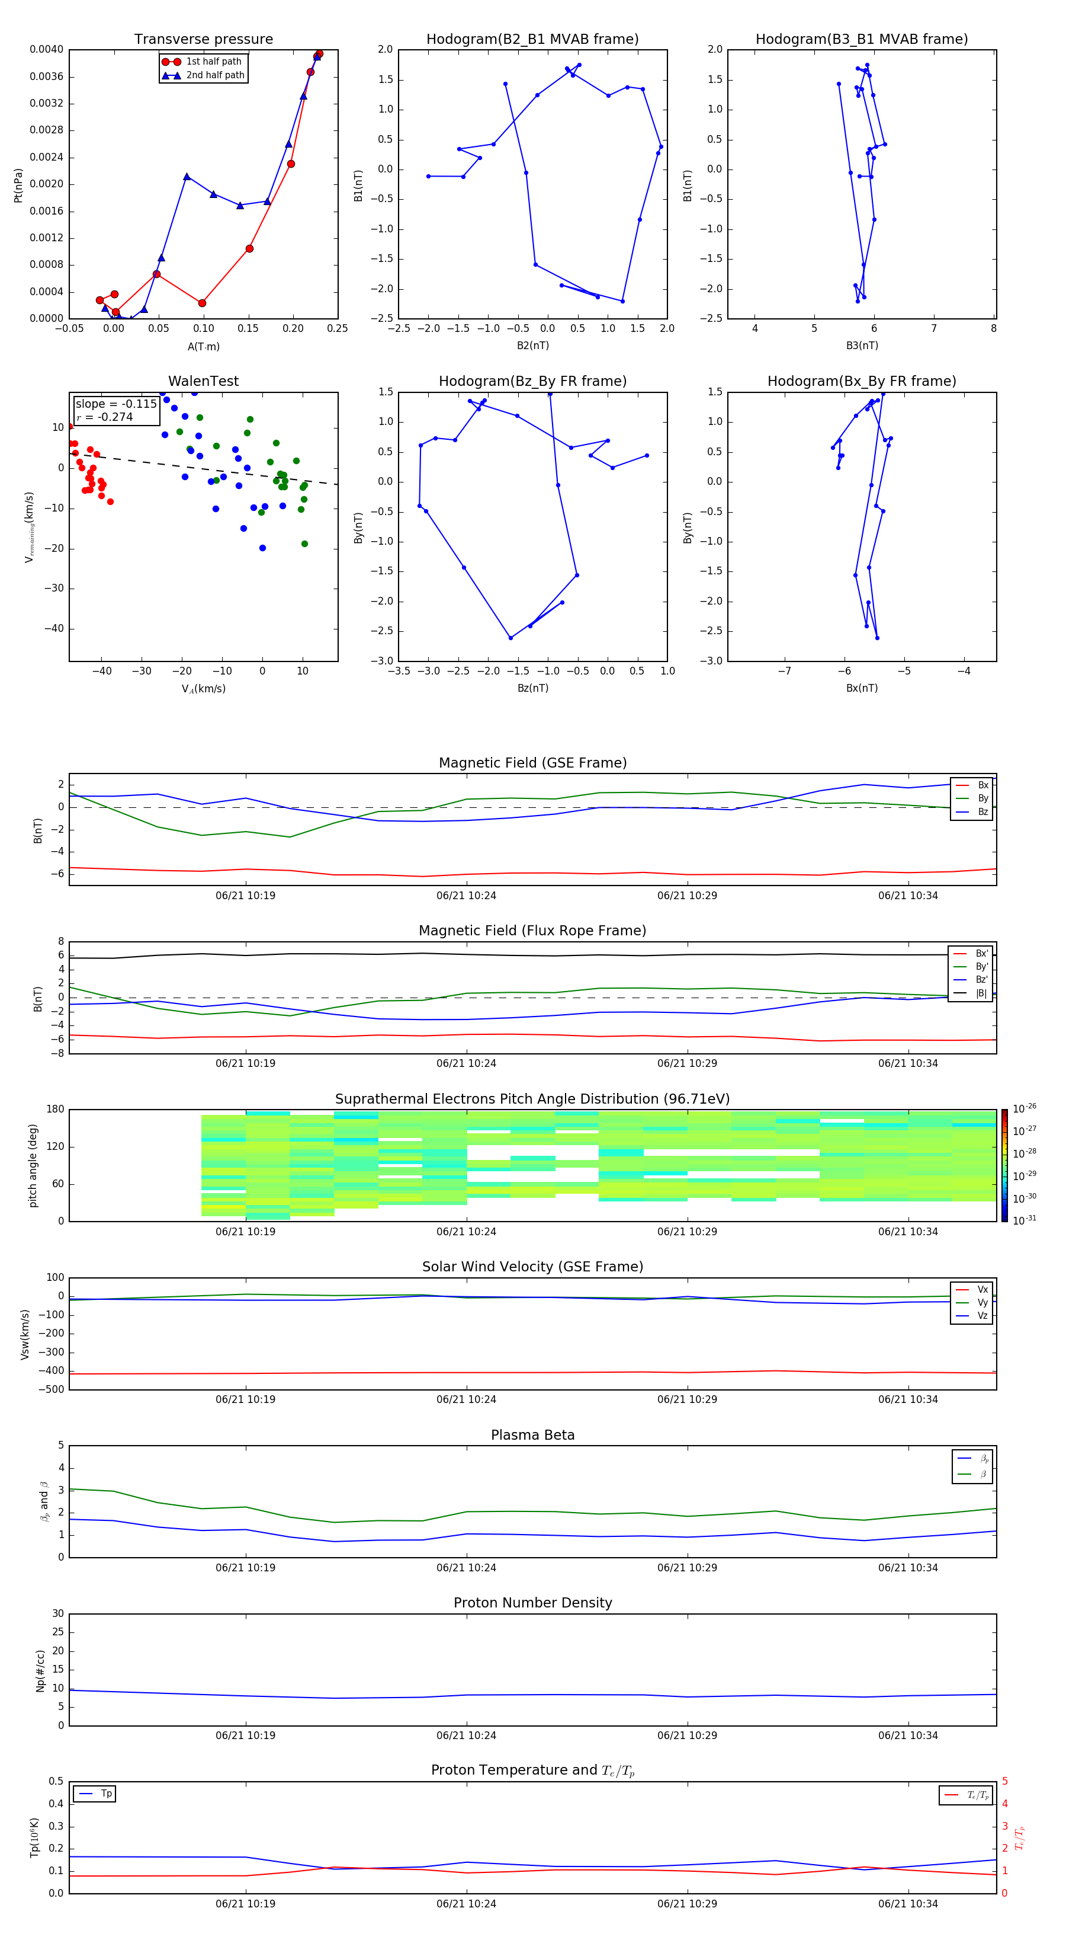Click the Bx' legend entry in flux rope panel
The width and height of the screenshot is (1066, 1956).
tap(971, 954)
